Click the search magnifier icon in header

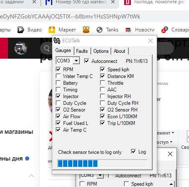[47, 48]
